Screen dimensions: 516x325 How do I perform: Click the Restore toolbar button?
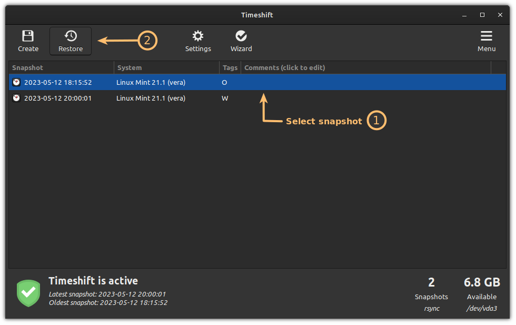click(71, 41)
